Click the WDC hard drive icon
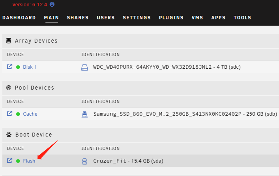 coord(84,67)
